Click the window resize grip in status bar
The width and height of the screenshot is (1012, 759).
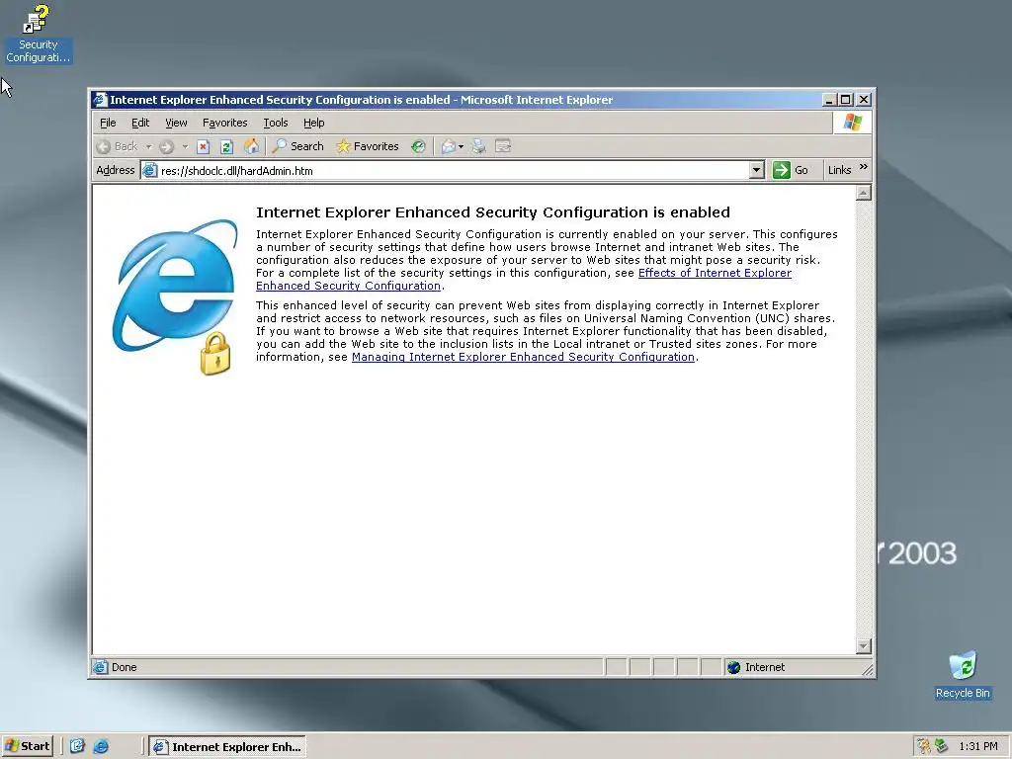click(868, 670)
